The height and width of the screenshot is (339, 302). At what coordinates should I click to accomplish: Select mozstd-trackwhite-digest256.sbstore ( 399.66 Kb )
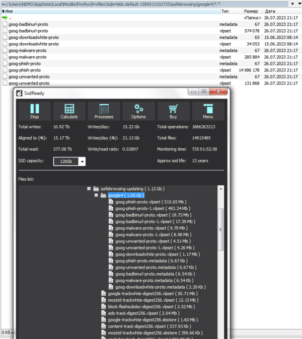pos(156,333)
